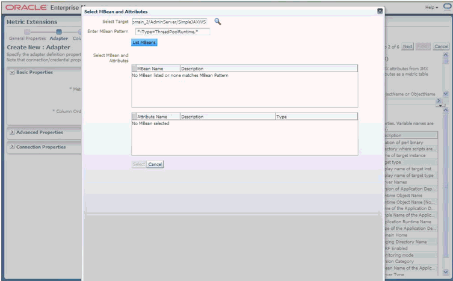Image resolution: width=453 pixels, height=281 pixels.
Task: Click the Attribute table row selector corner
Action: pyautogui.click(x=134, y=117)
